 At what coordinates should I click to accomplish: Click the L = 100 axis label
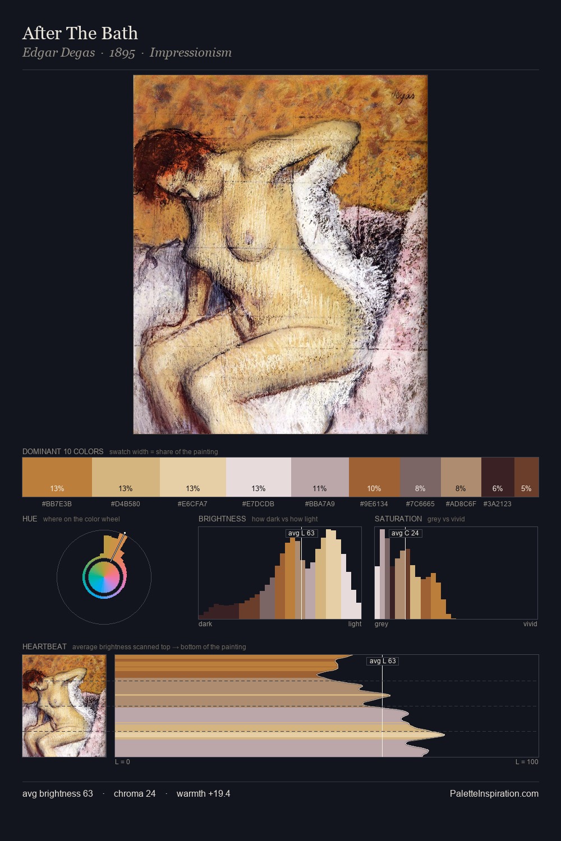point(527,762)
